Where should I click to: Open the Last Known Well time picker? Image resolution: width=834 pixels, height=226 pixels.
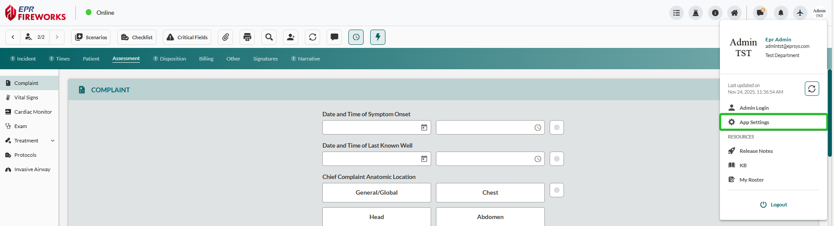click(x=537, y=159)
